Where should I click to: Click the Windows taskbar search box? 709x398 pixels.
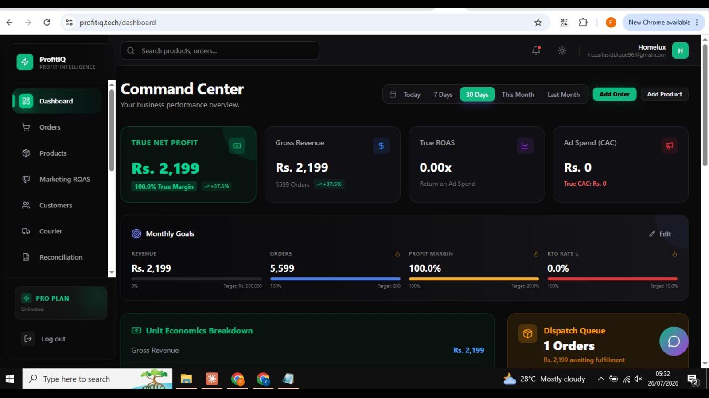tap(97, 379)
